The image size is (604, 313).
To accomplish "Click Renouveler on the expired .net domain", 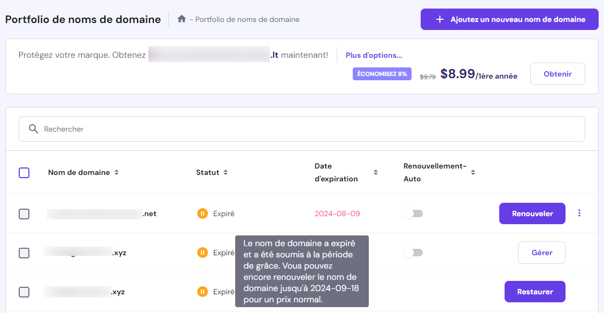I will tap(532, 213).
